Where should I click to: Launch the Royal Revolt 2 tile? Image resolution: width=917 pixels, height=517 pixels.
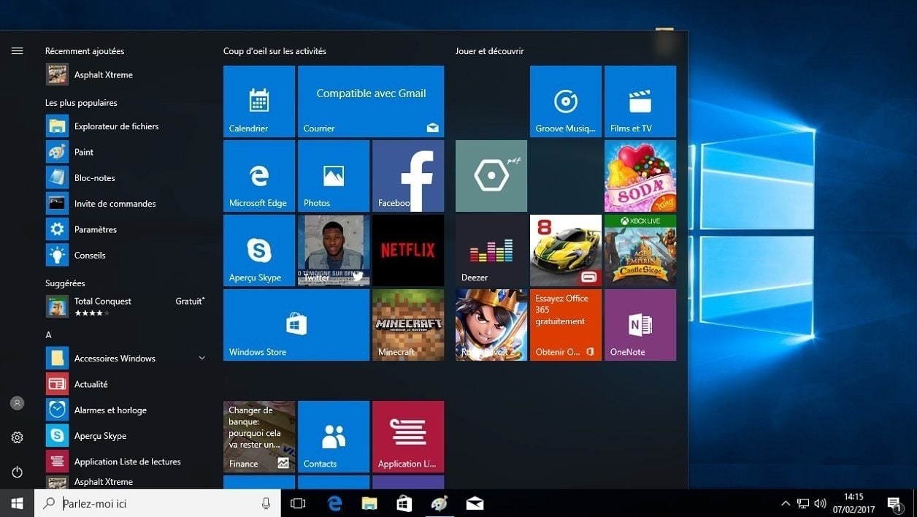pyautogui.click(x=491, y=325)
